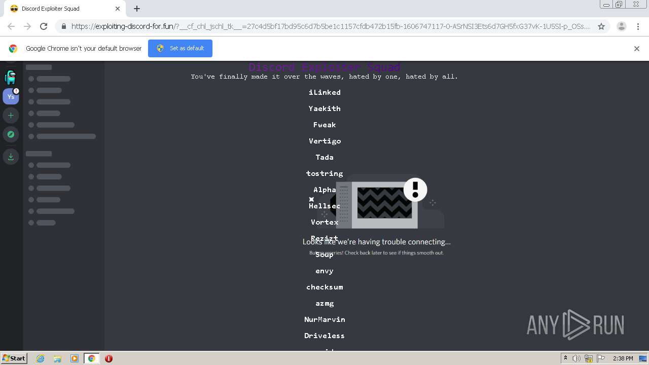
Task: Click the name iLinked
Action: 324,92
